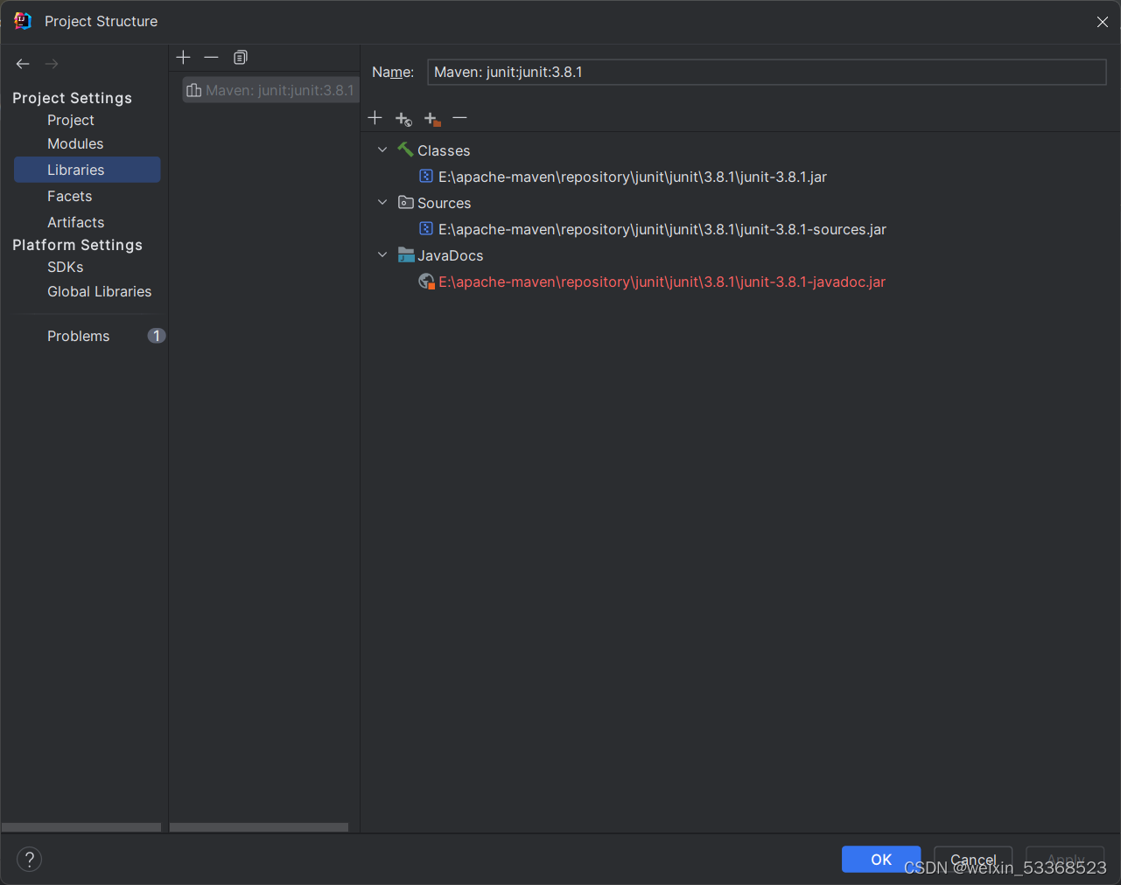The height and width of the screenshot is (885, 1121).
Task: Open the Problems page
Action: tap(79, 336)
